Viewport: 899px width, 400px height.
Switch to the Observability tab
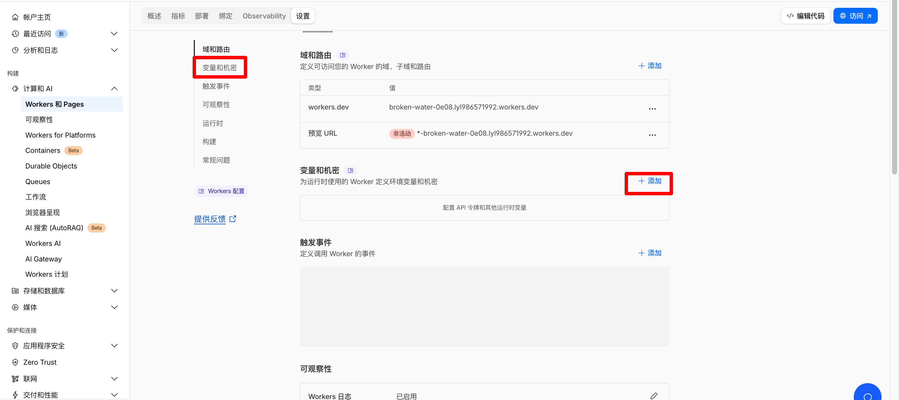(264, 16)
